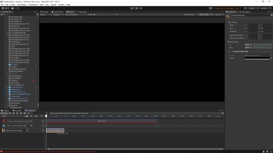The image size is (273, 153).
Task: Step to the next frame in the Timeline
Action: tap(21, 113)
